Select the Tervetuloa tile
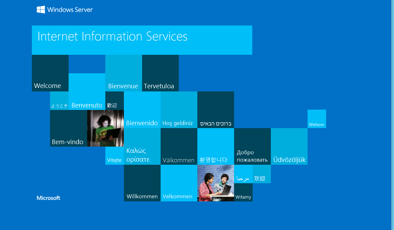The image size is (394, 230). tap(160, 73)
